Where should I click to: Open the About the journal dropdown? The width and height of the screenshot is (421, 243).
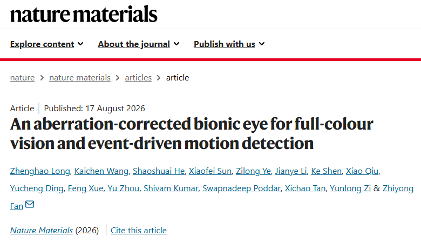[139, 44]
